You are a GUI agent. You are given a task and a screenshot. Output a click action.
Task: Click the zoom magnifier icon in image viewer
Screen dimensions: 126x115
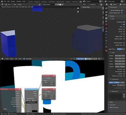(78, 8)
